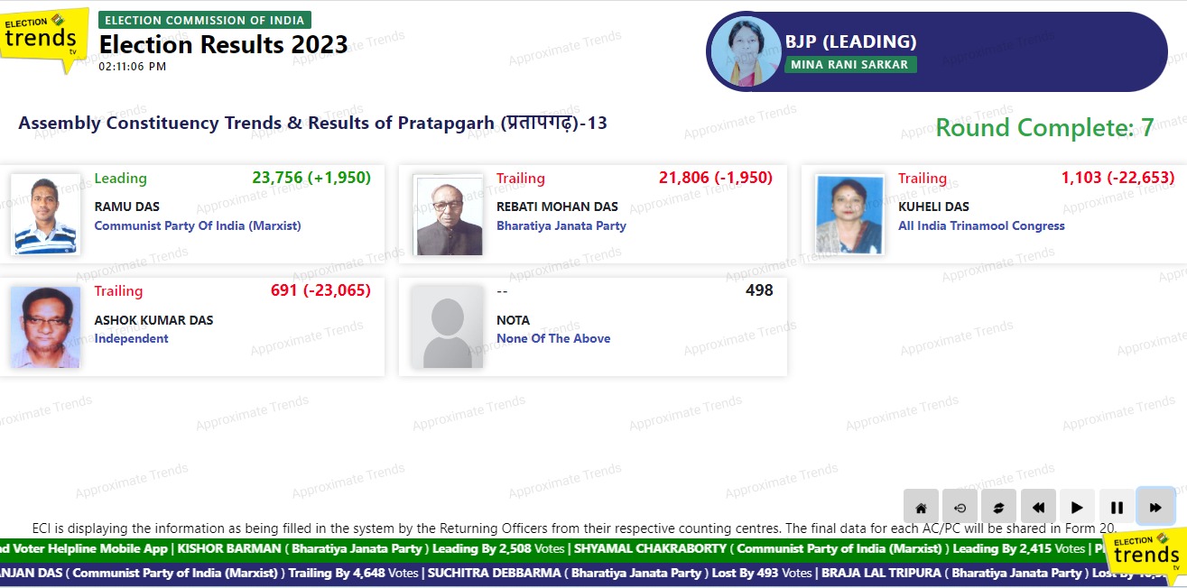Click the Bharatiya Janata Party label under Rebati Mohan Das
The height and width of the screenshot is (588, 1187).
(561, 226)
